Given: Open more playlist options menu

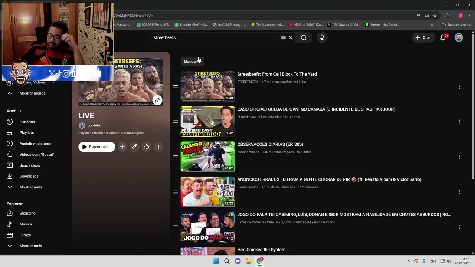Looking at the screenshot, I should pyautogui.click(x=158, y=147).
